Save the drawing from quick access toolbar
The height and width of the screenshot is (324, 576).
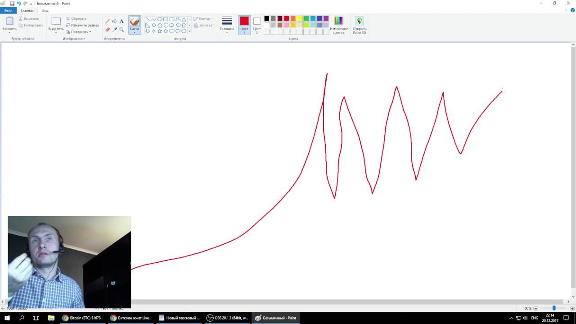pyautogui.click(x=12, y=3)
